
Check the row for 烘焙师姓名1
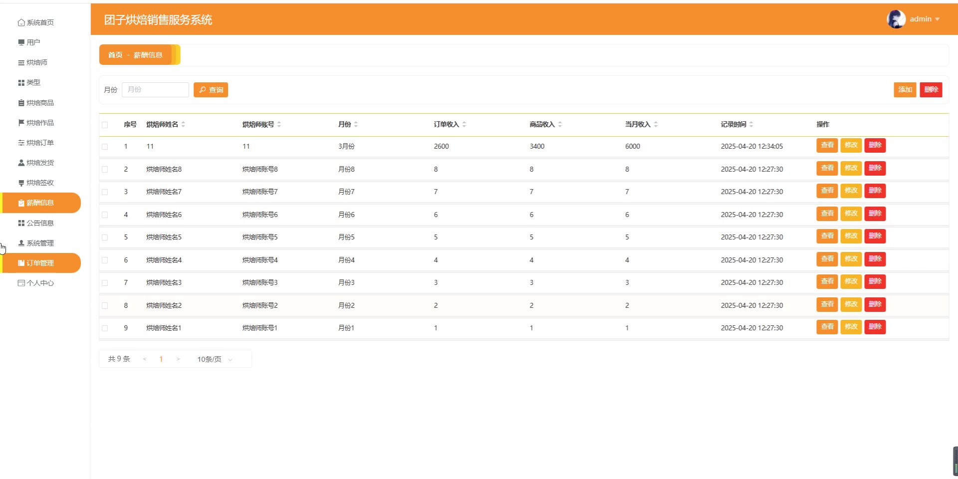coord(105,328)
